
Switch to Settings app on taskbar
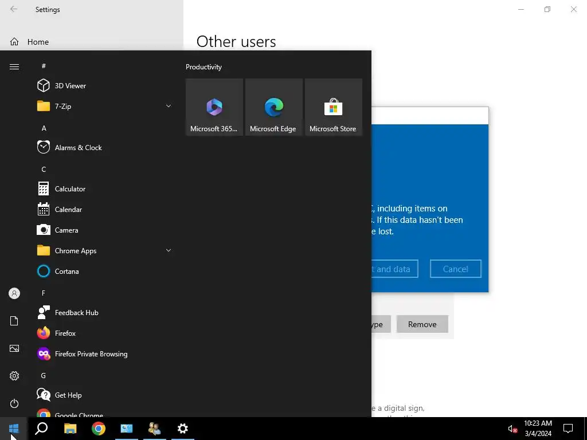(183, 429)
